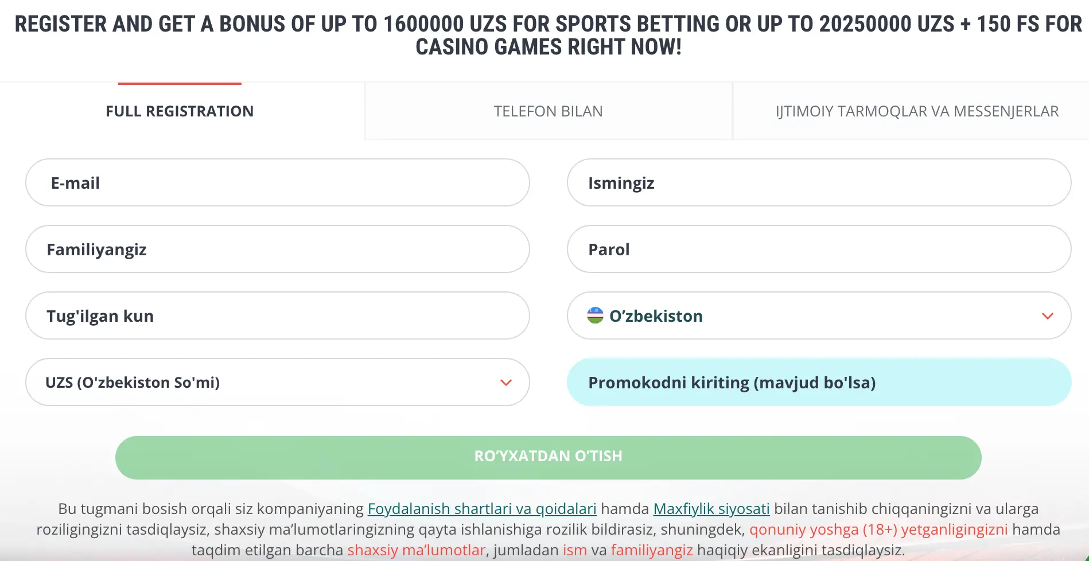Open the O'zbekiston country dropdown

tap(818, 315)
